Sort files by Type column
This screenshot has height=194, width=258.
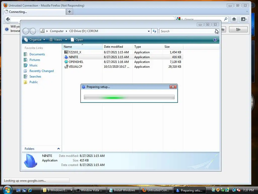tap(148, 47)
